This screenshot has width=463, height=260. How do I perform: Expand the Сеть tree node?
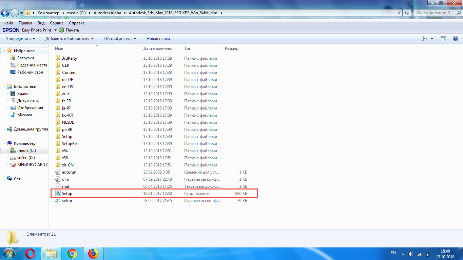4,179
